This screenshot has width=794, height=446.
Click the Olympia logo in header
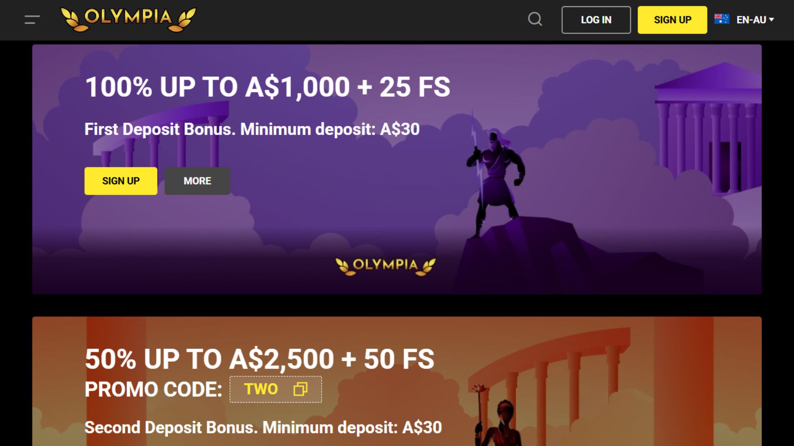128,19
